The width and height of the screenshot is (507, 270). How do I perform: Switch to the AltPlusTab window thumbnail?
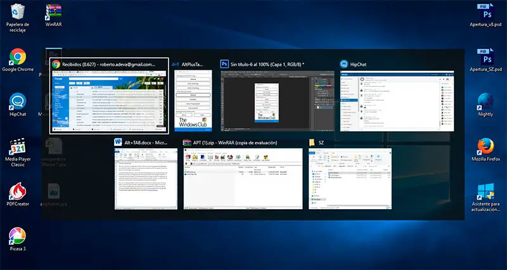(193, 101)
